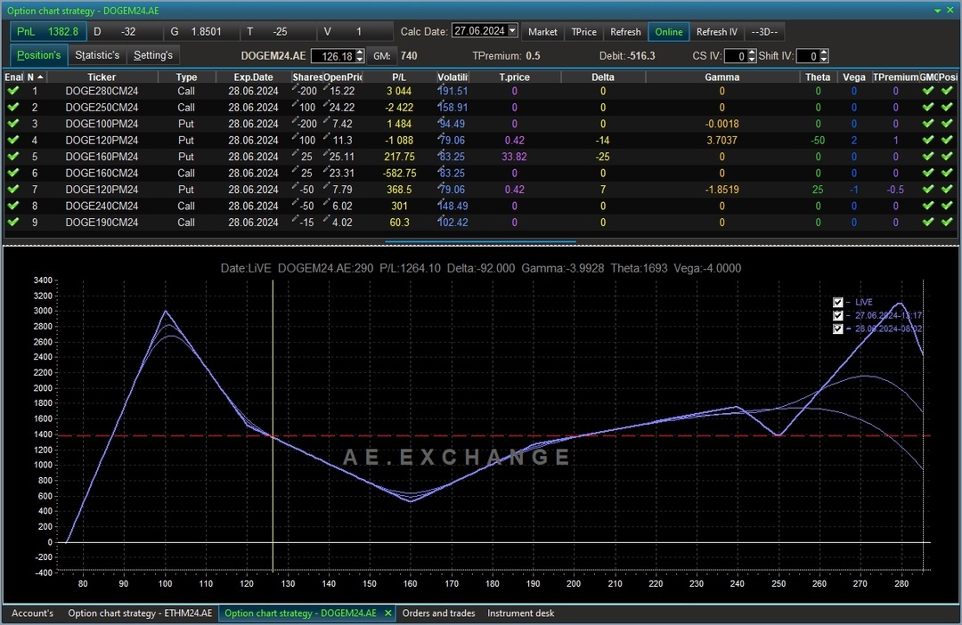Open the Account's tab at the bottom

coord(33,613)
